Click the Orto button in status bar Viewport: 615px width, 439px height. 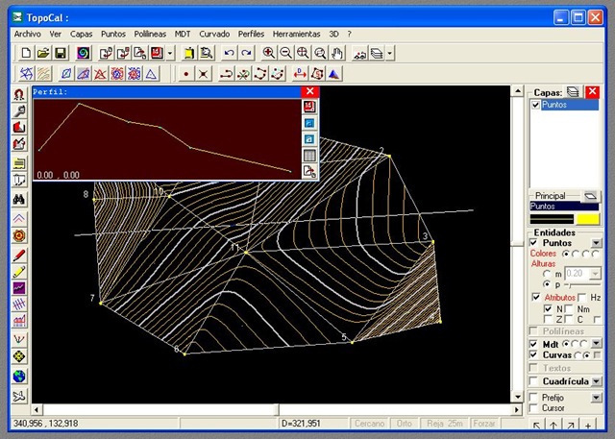405,424
